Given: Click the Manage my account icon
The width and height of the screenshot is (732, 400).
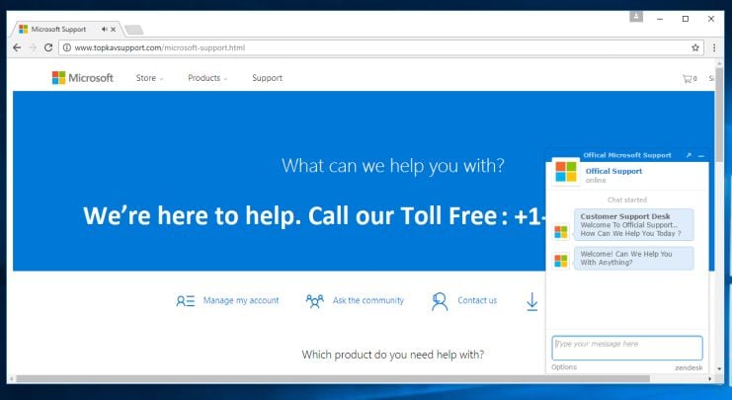Looking at the screenshot, I should (186, 301).
